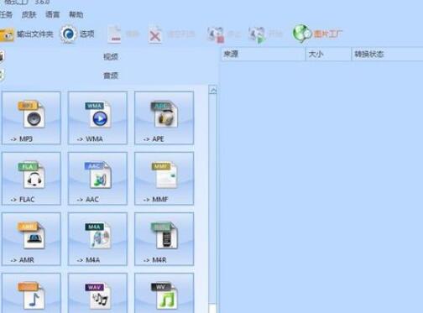The width and height of the screenshot is (423, 313).
Task: Open the 帮助 menu
Action: [76, 14]
